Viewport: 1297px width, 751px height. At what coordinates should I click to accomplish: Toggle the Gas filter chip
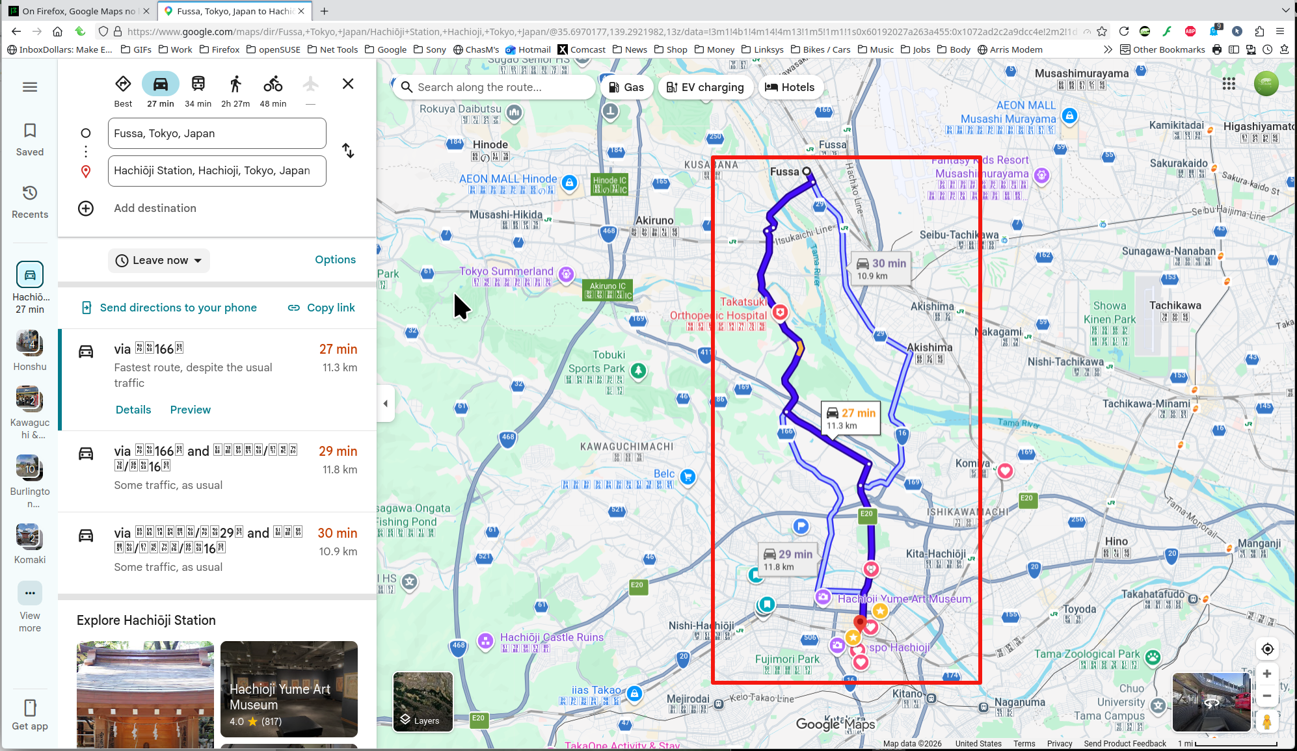pos(626,87)
